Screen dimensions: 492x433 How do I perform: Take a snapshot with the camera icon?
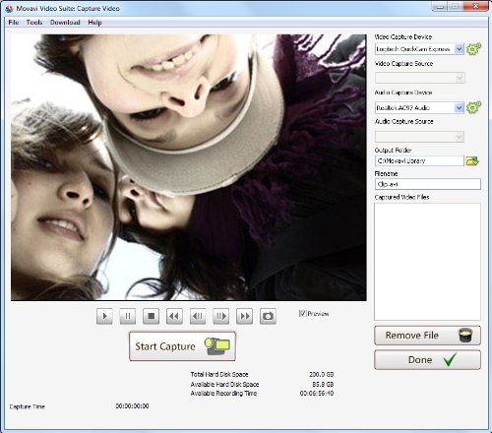268,316
